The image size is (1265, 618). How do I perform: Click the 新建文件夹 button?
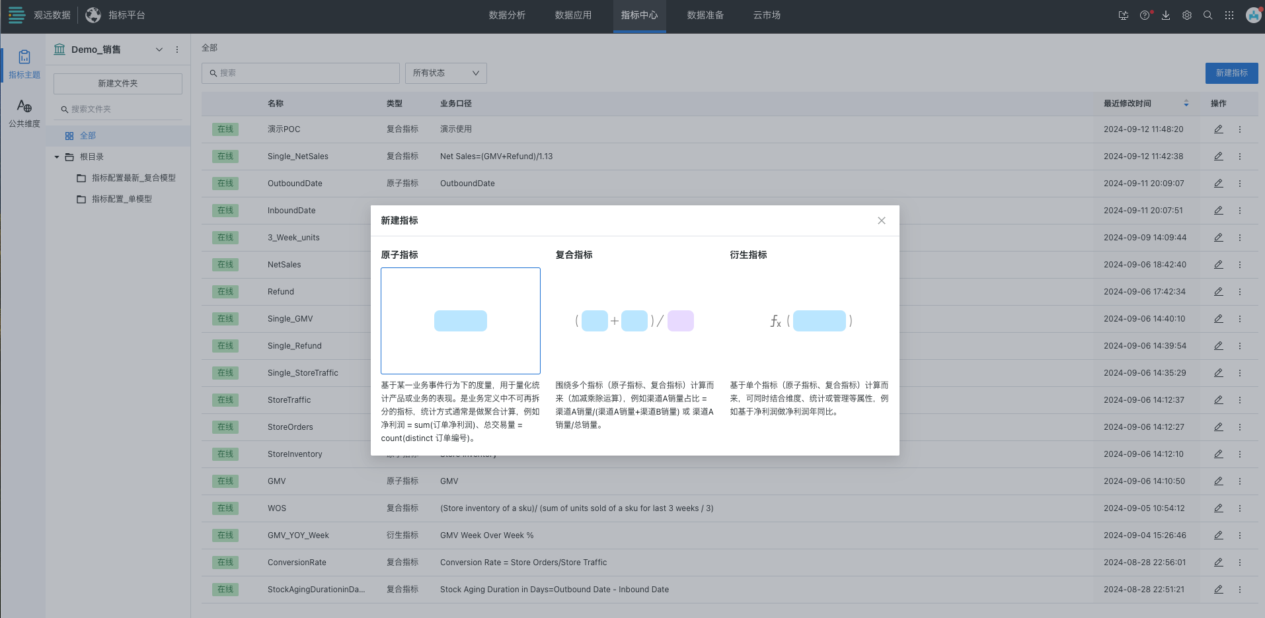[117, 83]
